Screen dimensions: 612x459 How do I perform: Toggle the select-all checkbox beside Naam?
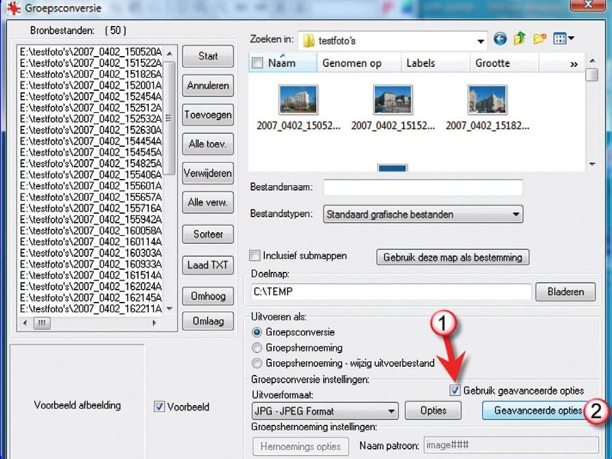(x=258, y=64)
